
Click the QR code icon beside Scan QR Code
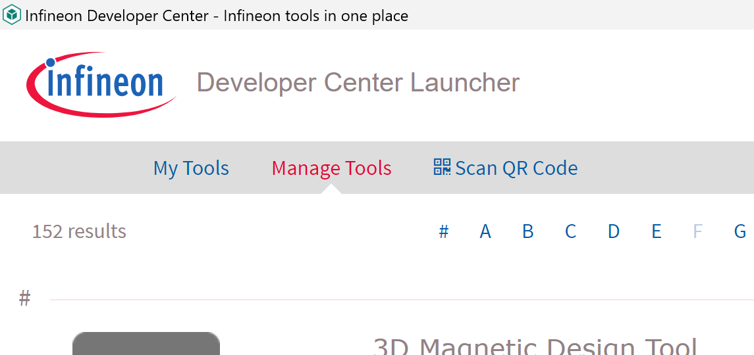442,167
